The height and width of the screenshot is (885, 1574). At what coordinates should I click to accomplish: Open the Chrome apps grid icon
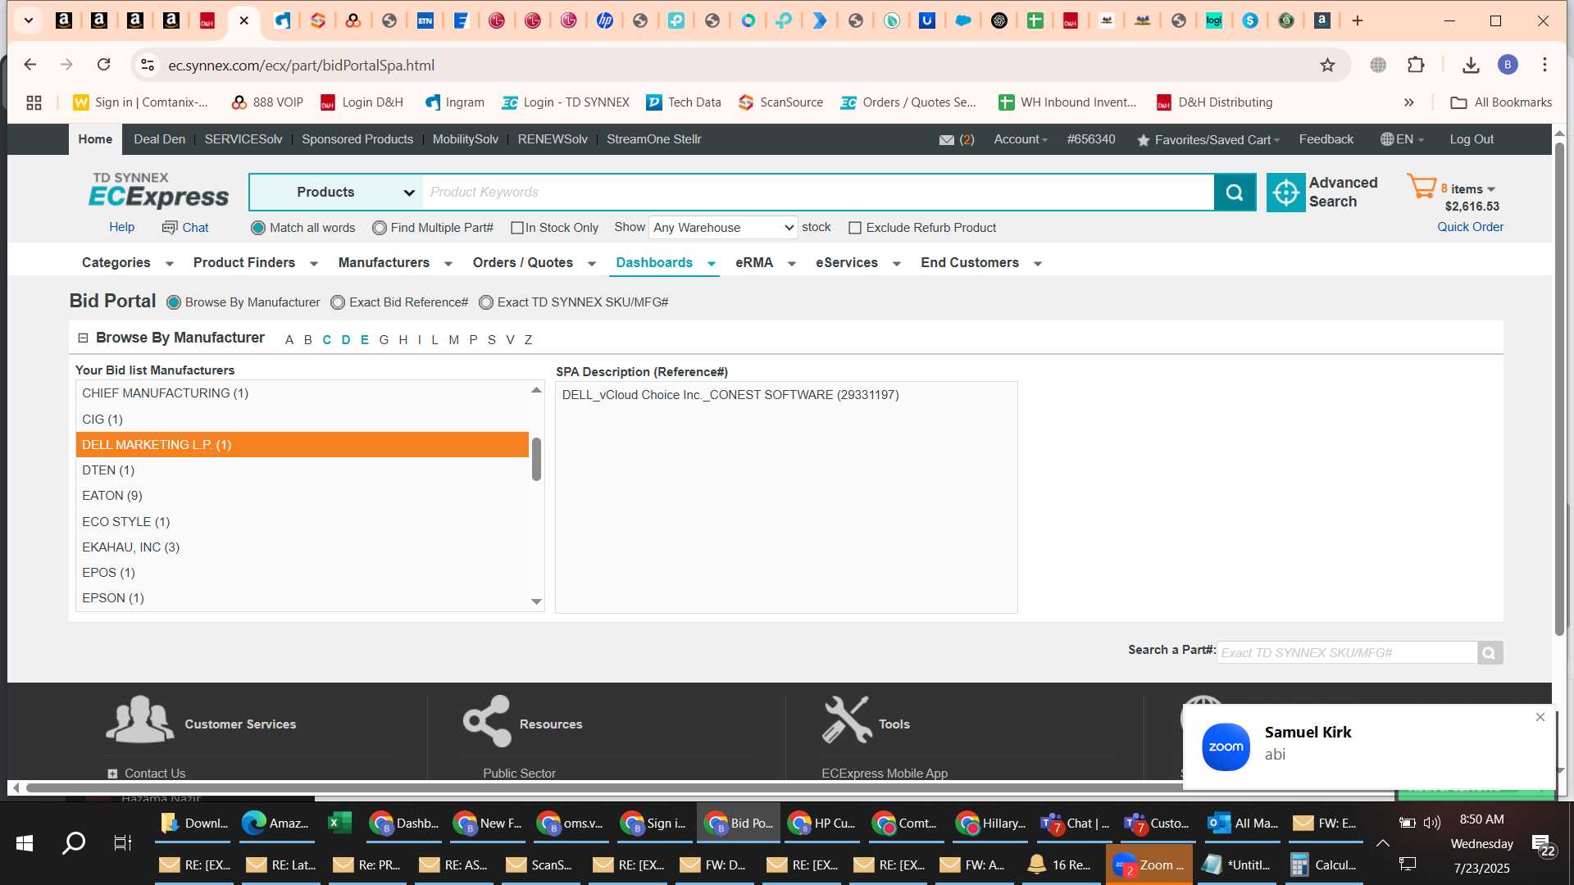point(34,102)
